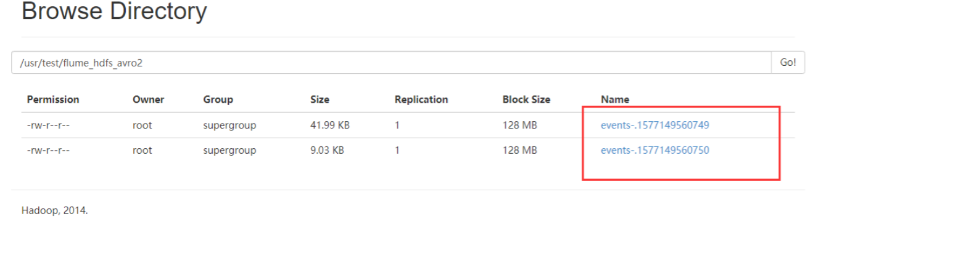Click the Group column header
This screenshot has width=953, height=262.
(x=218, y=100)
